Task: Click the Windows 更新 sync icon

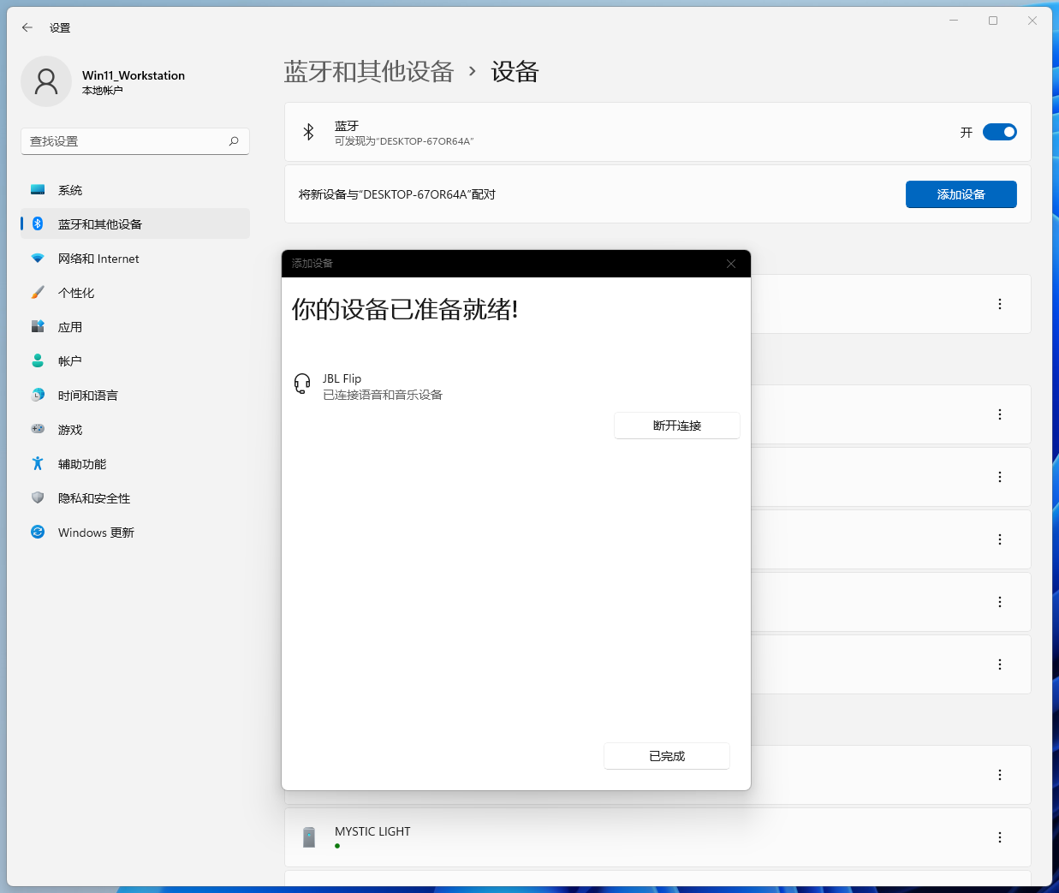Action: pos(38,532)
